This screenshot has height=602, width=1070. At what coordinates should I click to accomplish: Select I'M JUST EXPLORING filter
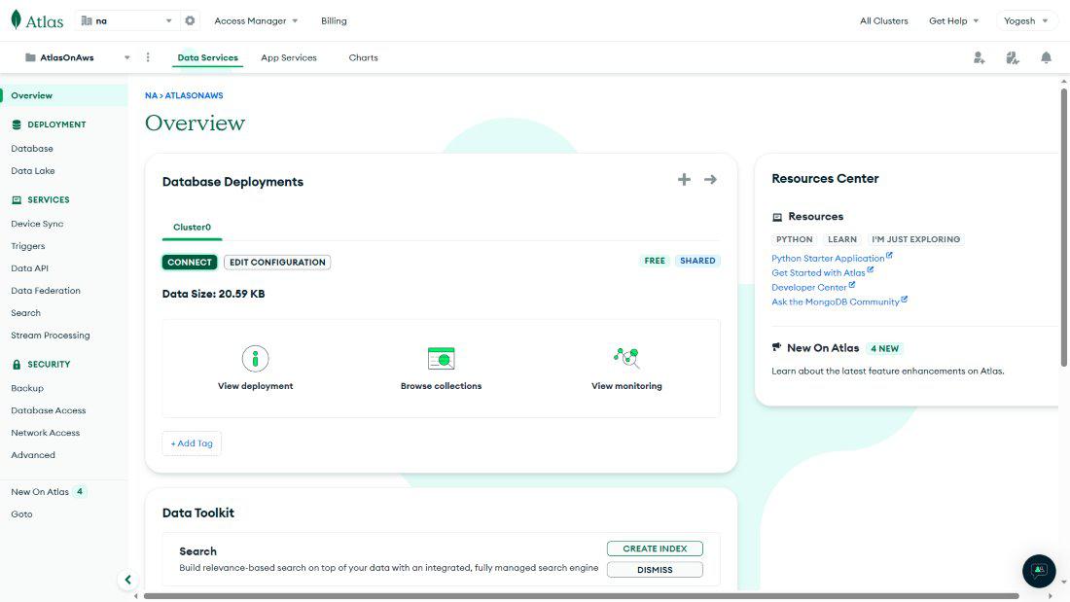tap(915, 239)
